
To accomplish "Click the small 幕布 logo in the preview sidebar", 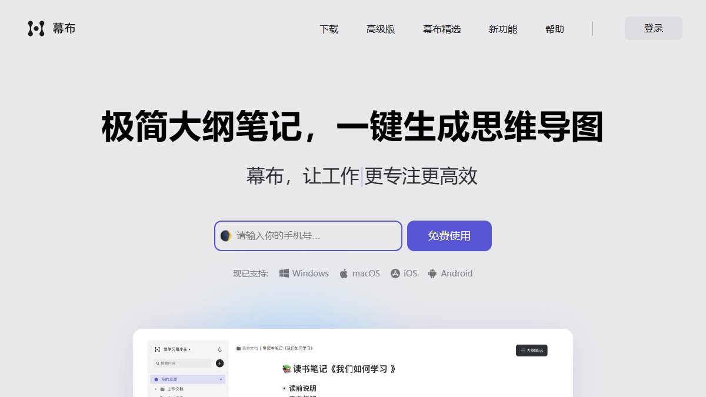I will pyautogui.click(x=157, y=349).
